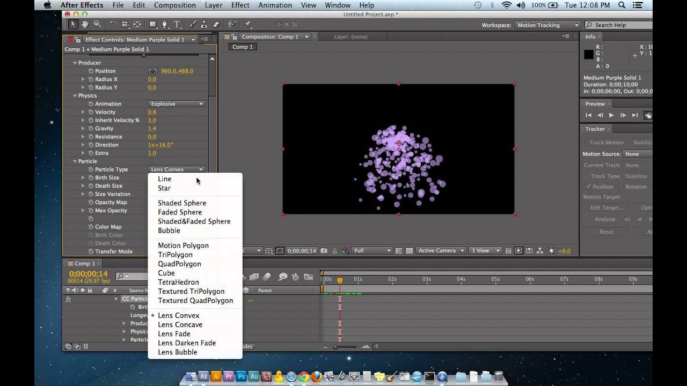Step to next frame in Preview
Screen dimensions: 687x386
(x=623, y=115)
